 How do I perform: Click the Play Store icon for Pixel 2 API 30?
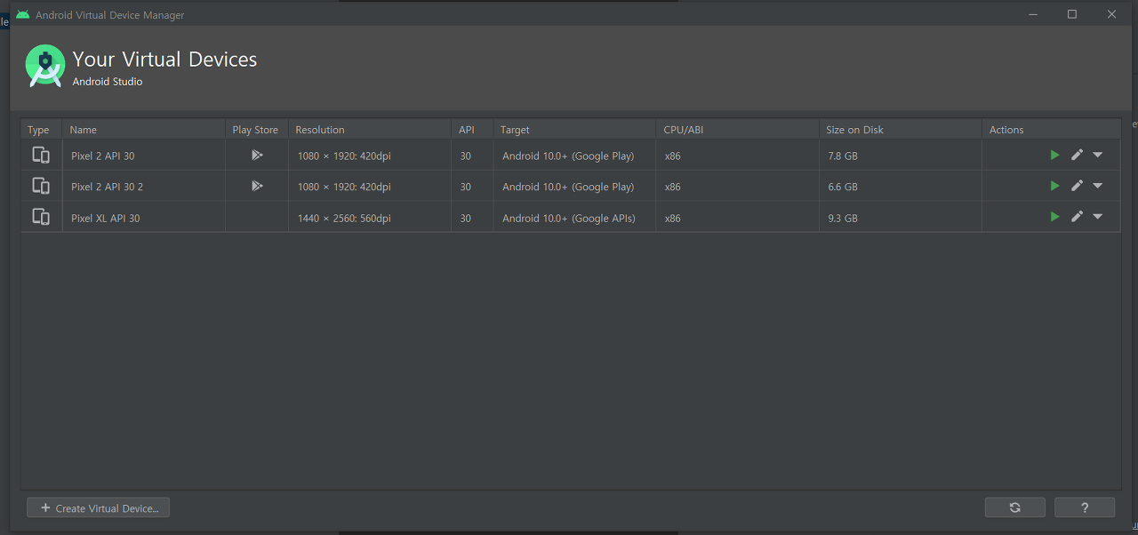click(257, 156)
